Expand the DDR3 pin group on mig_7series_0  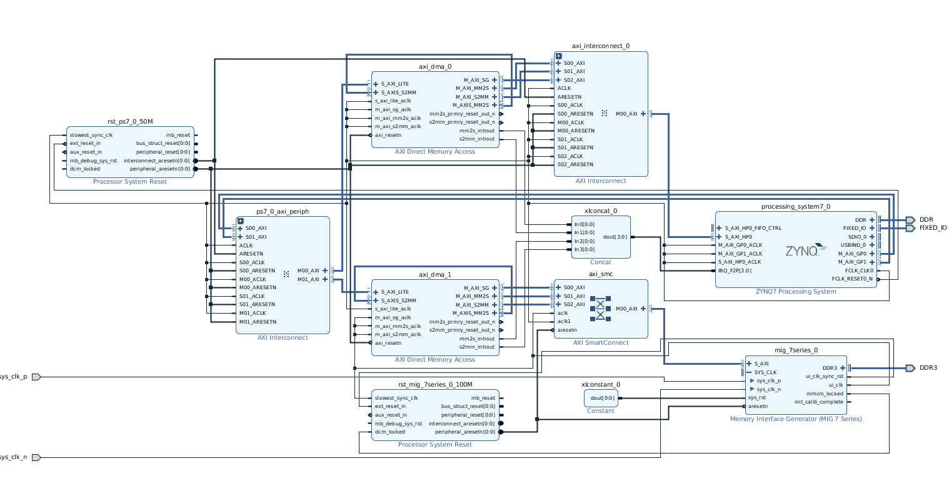(843, 367)
